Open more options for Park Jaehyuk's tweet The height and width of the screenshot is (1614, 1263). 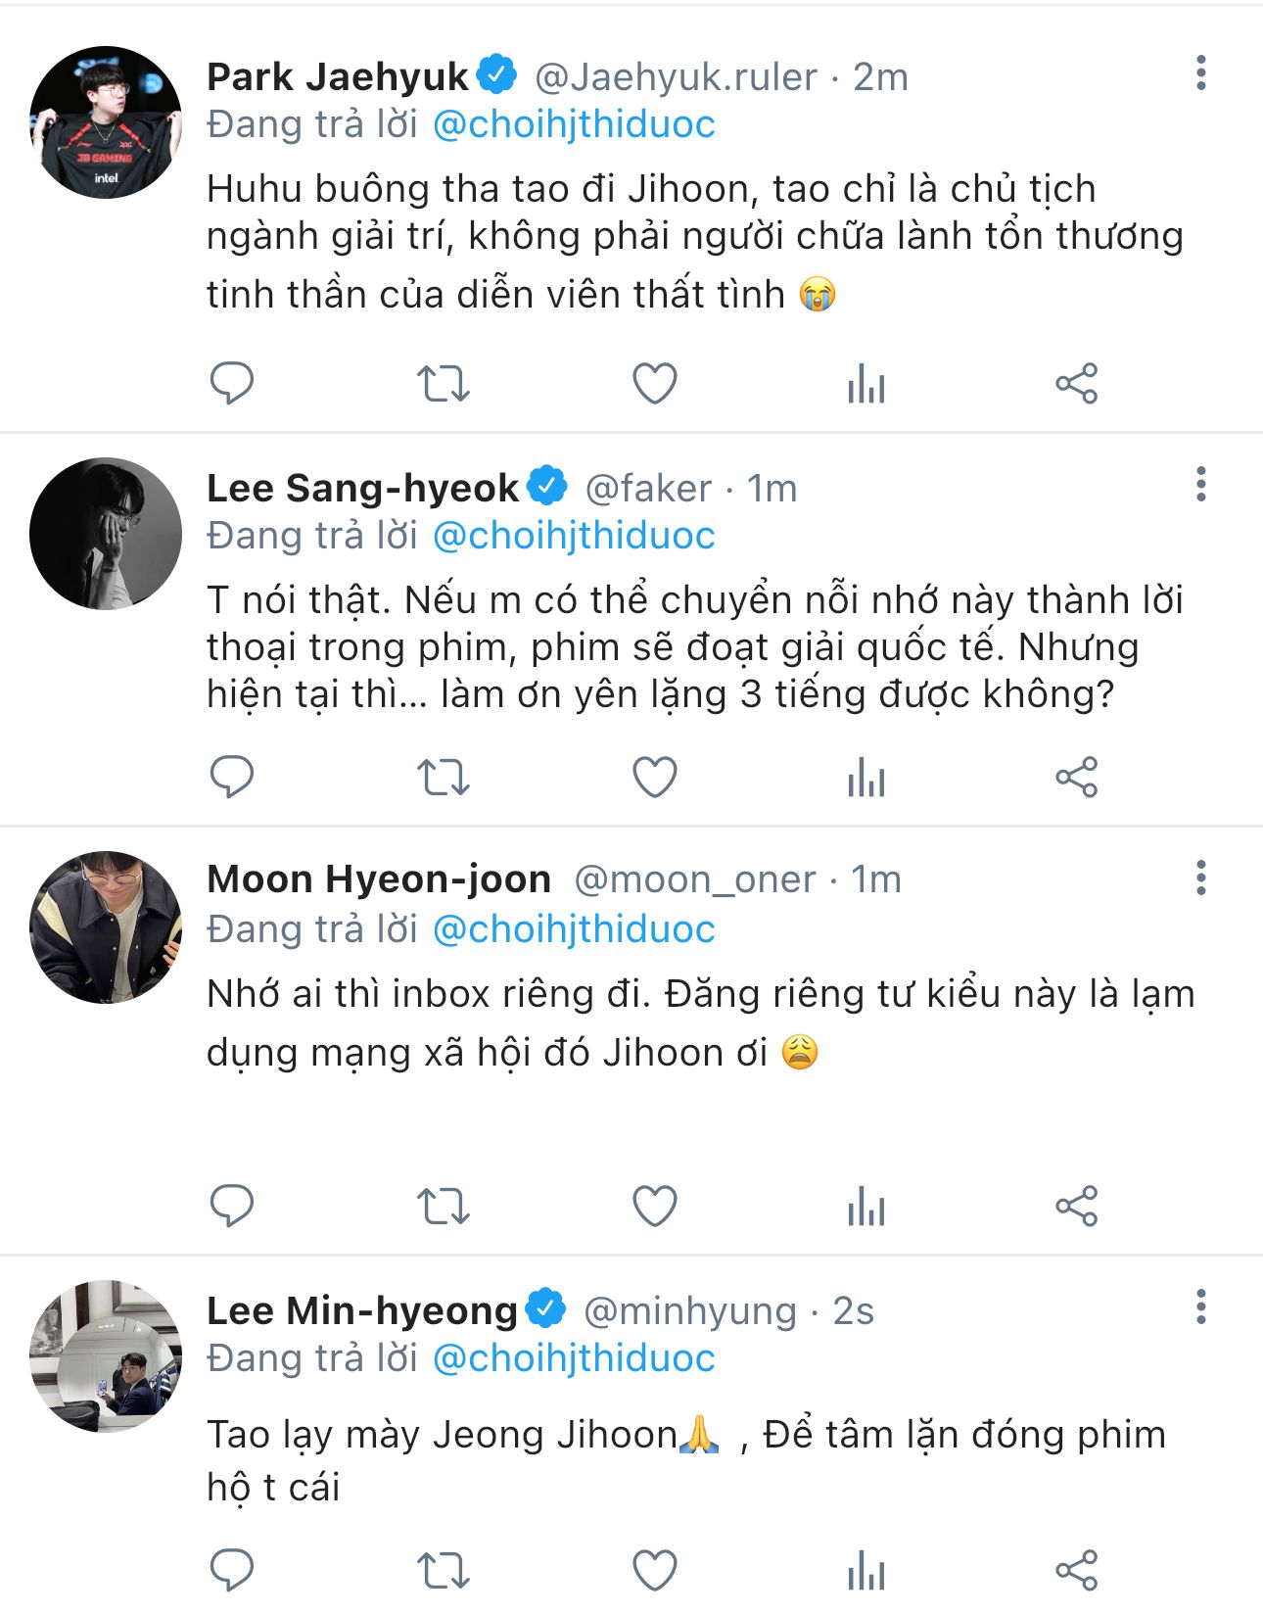click(1200, 73)
